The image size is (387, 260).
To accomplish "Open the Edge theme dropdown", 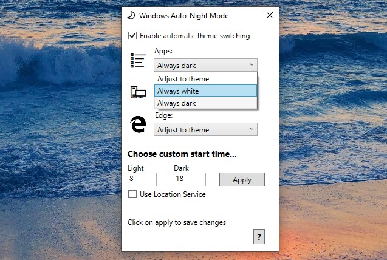I will coord(205,129).
